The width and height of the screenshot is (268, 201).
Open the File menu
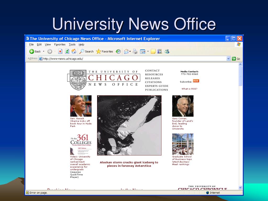[31, 44]
